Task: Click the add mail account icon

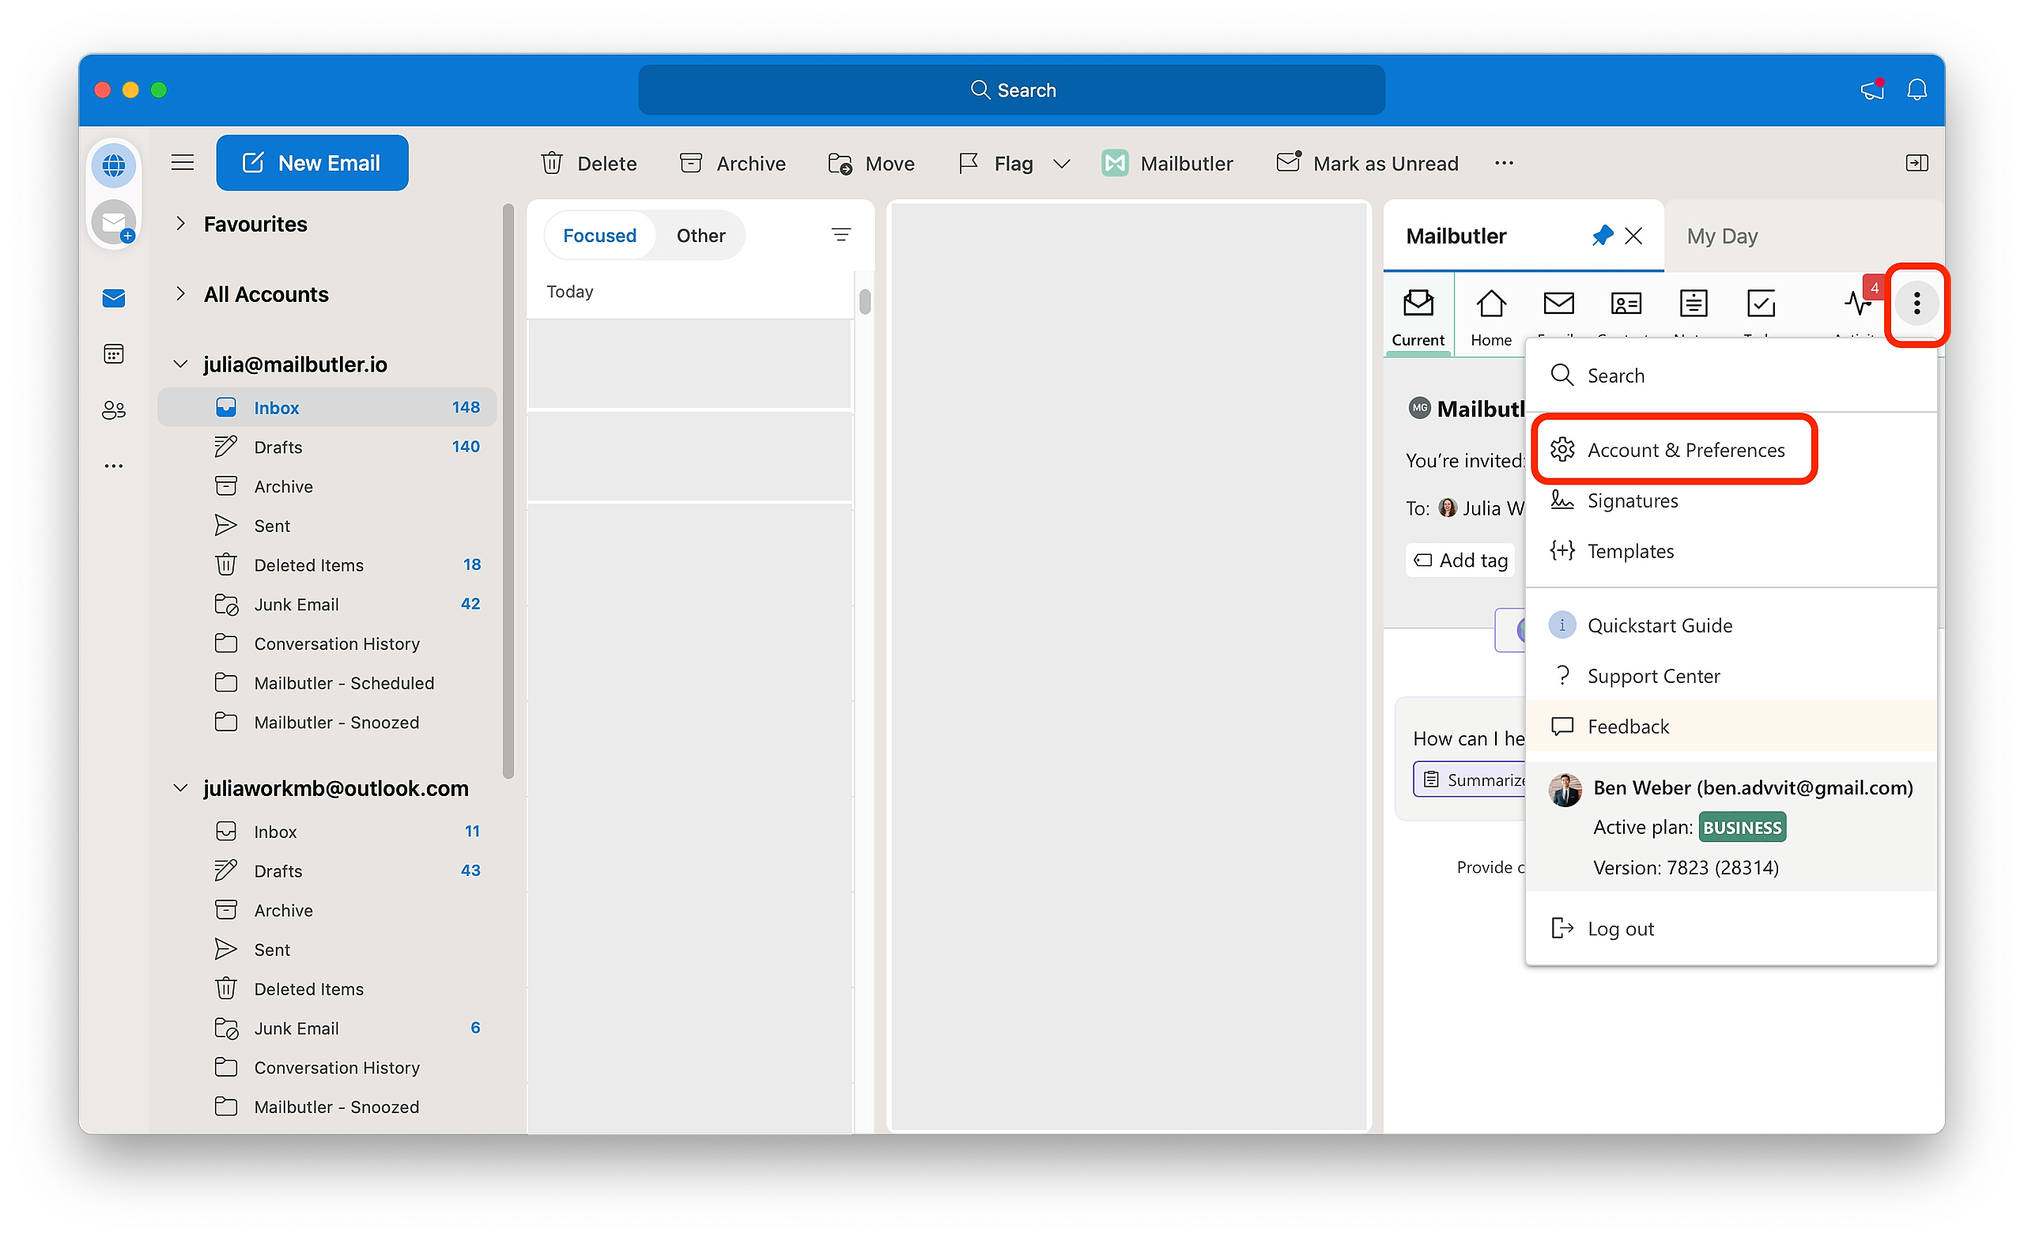Action: (x=113, y=222)
